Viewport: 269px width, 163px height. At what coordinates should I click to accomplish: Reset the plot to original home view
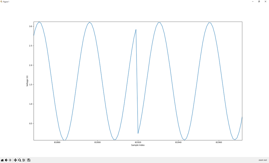2,160
